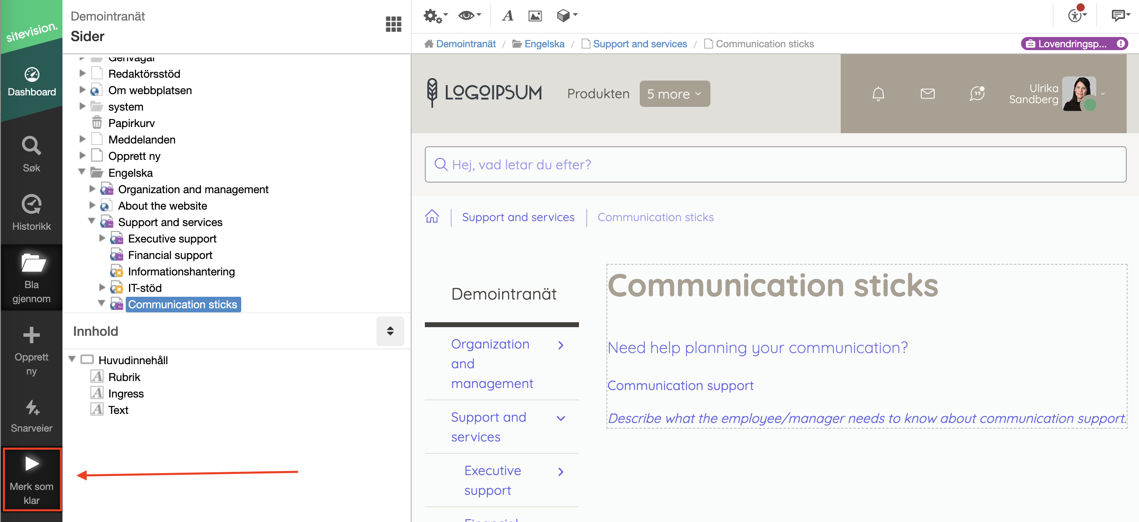
Task: Collapse Support and services side menu chevron
Action: [560, 418]
